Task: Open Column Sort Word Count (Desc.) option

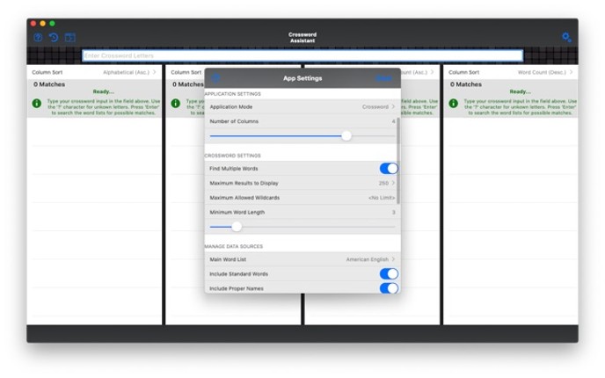Action: point(510,72)
